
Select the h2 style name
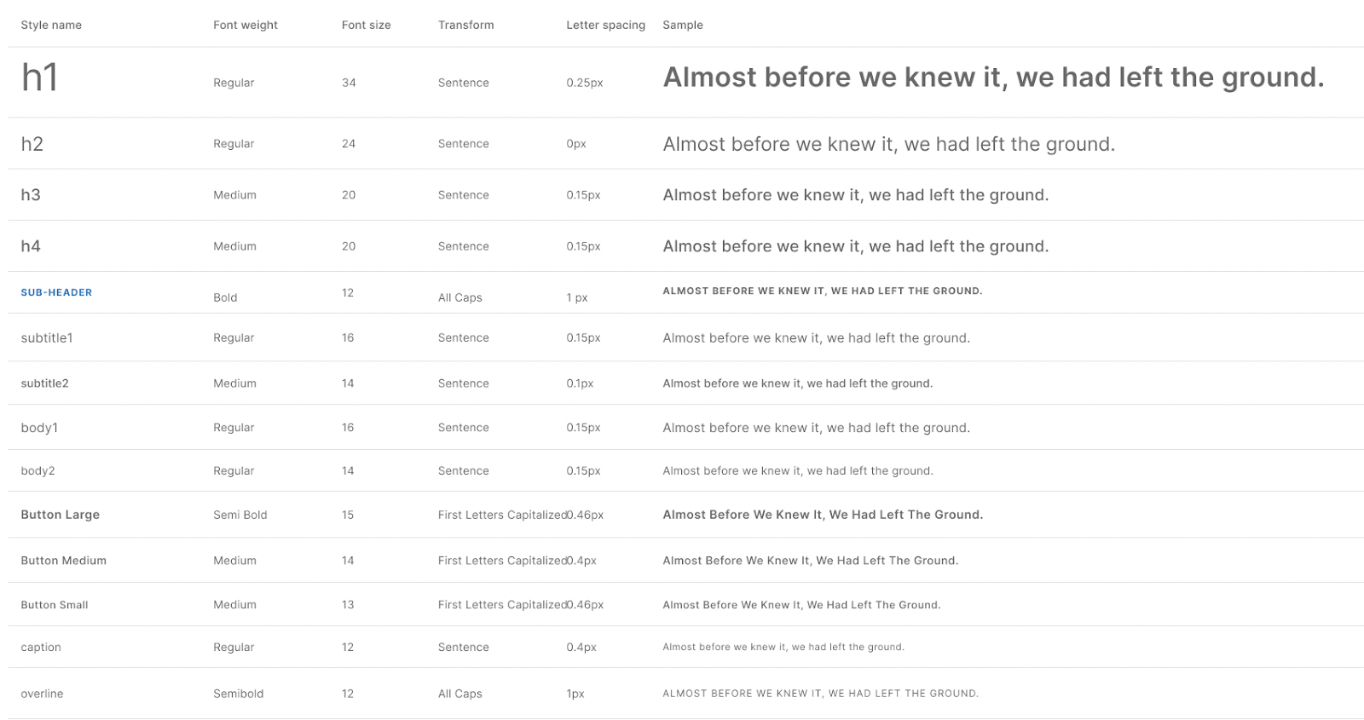(32, 144)
